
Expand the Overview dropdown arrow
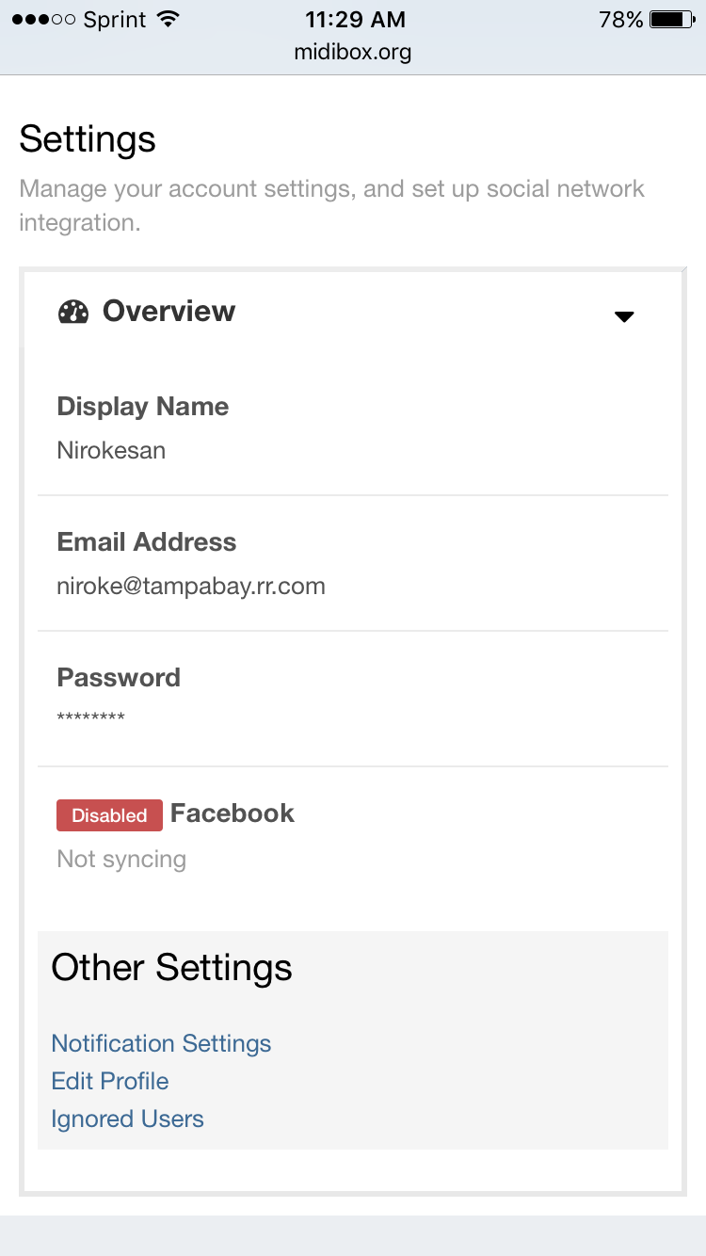624,316
